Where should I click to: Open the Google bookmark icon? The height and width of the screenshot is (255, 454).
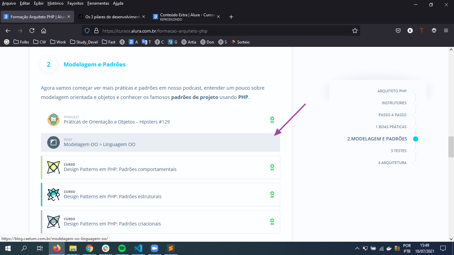pos(6,42)
